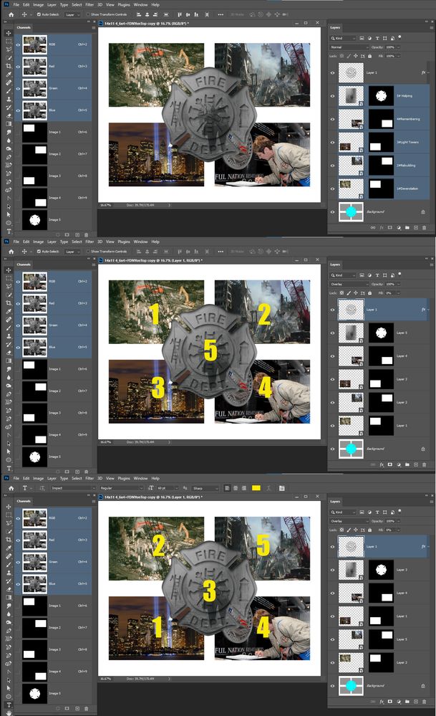Open Normal blend mode dropdown in top window
The image size is (436, 716).
[349, 47]
